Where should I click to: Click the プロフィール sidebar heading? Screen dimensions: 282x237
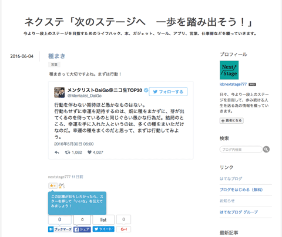click(x=233, y=55)
